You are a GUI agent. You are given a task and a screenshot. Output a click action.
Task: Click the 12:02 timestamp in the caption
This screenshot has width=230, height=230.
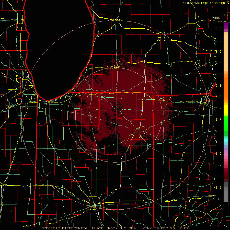coord(183,228)
